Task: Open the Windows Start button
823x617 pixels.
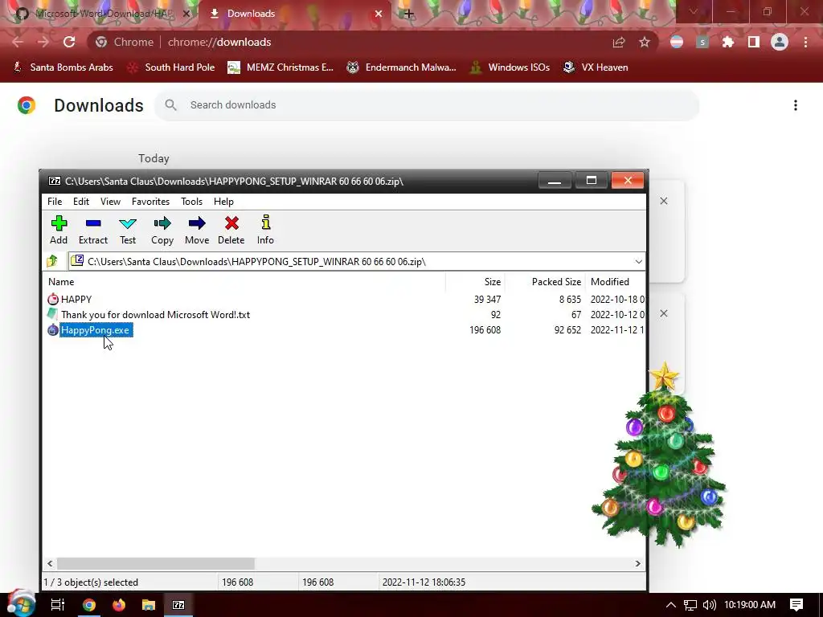Action: point(21,603)
